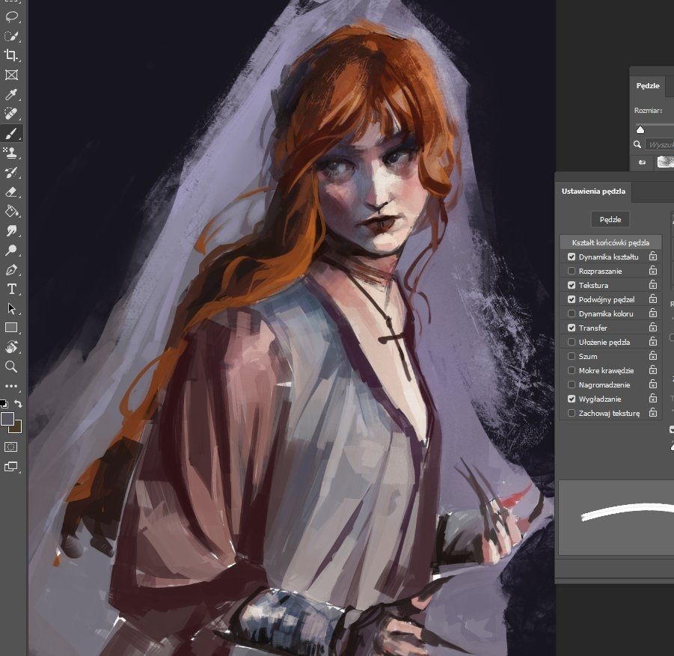Toggle Quick Mask mode
This screenshot has width=674, height=656.
pos(10,447)
